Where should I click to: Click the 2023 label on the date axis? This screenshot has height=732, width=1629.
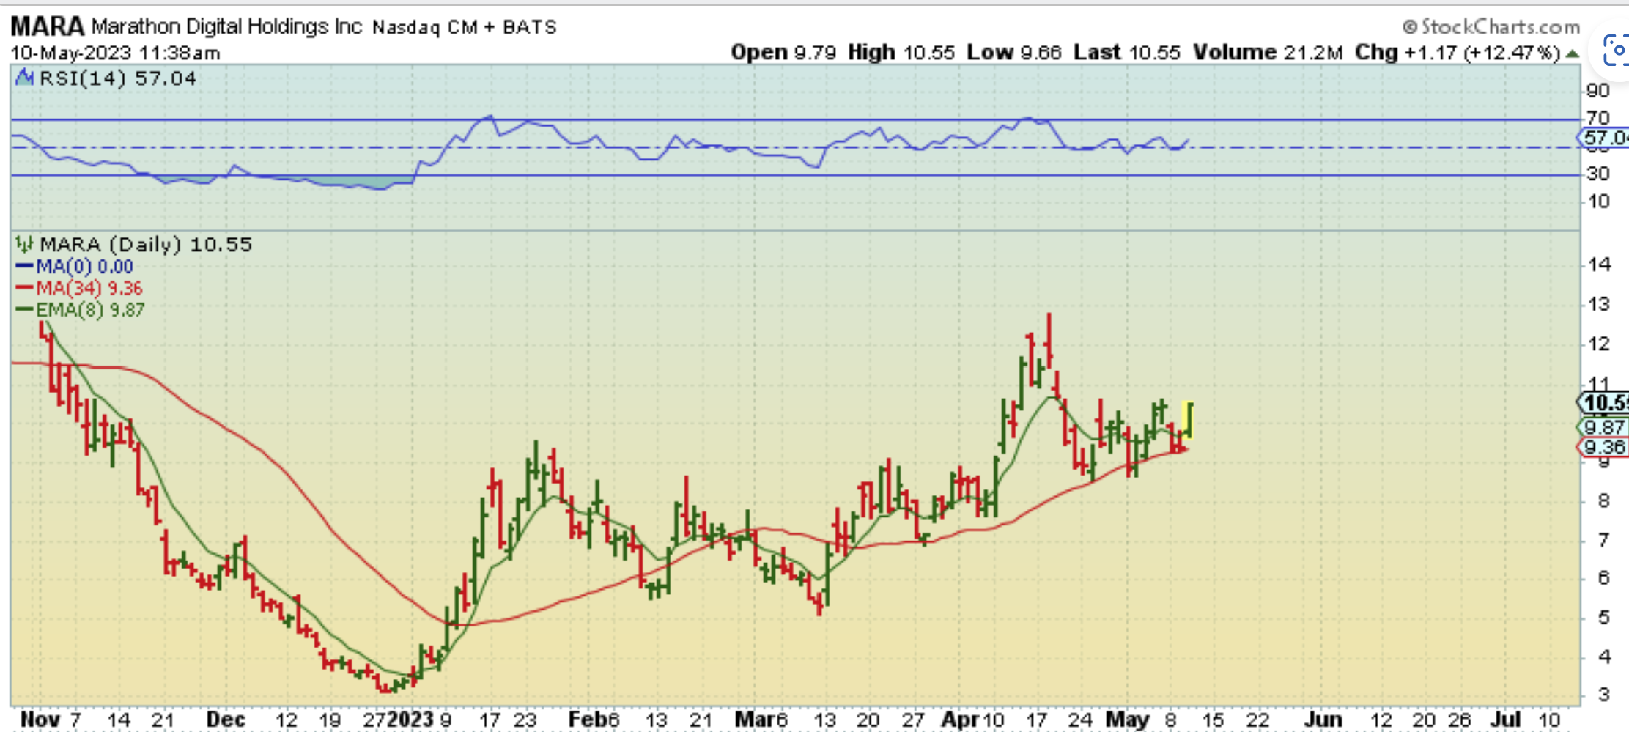pyautogui.click(x=411, y=720)
